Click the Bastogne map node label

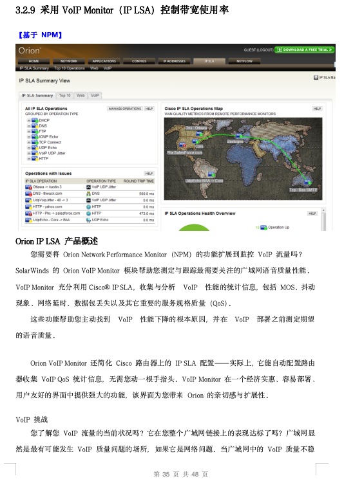tap(235, 141)
